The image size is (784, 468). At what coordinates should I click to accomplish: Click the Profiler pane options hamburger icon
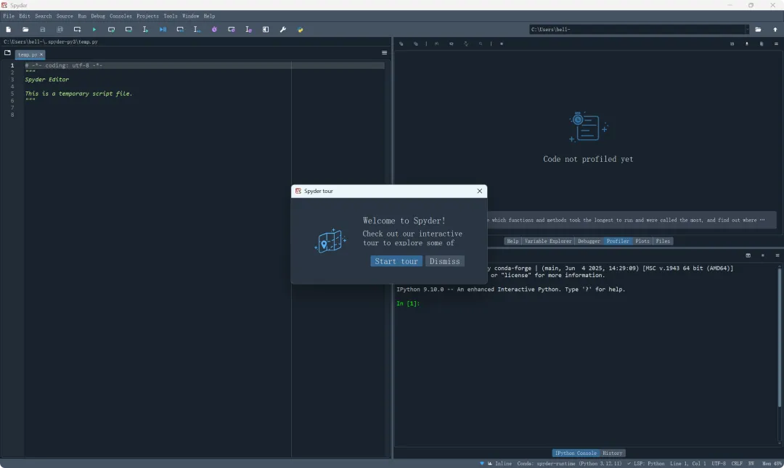[776, 44]
